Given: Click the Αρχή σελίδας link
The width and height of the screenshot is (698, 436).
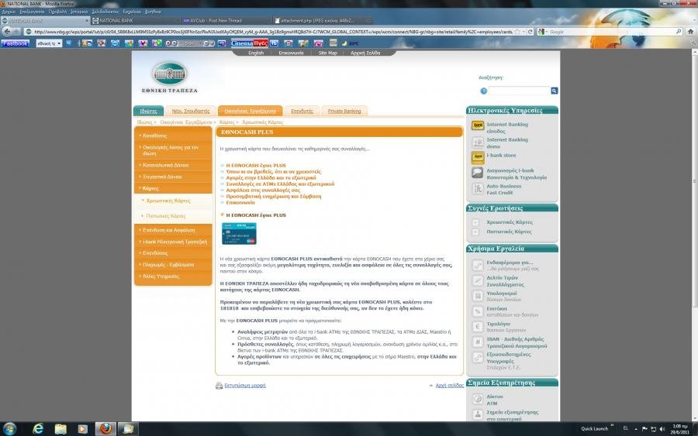Looking at the screenshot, I should click(449, 386).
